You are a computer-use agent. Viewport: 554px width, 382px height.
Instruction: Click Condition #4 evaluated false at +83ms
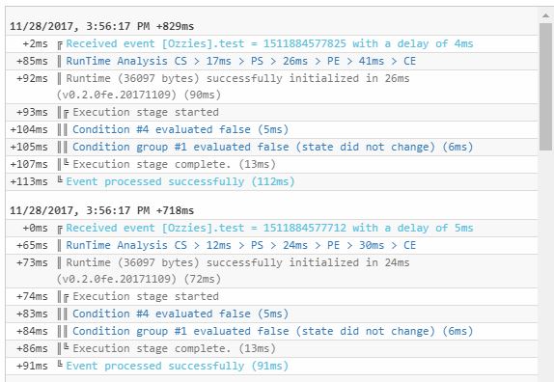click(x=272, y=314)
